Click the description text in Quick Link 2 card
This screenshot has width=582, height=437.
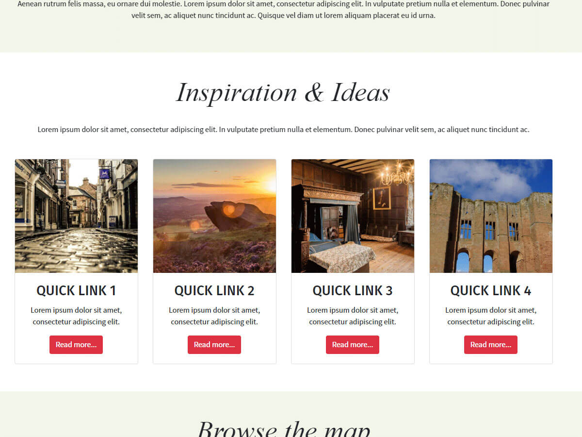[x=214, y=316]
